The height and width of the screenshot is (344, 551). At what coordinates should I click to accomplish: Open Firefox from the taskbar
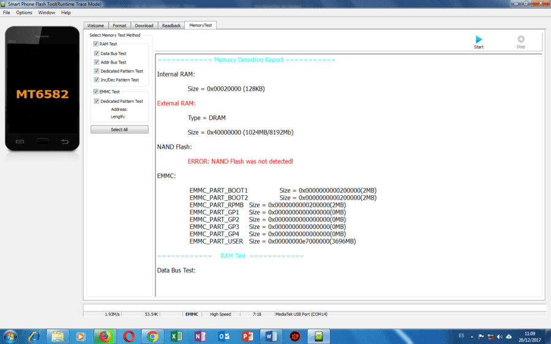105,337
